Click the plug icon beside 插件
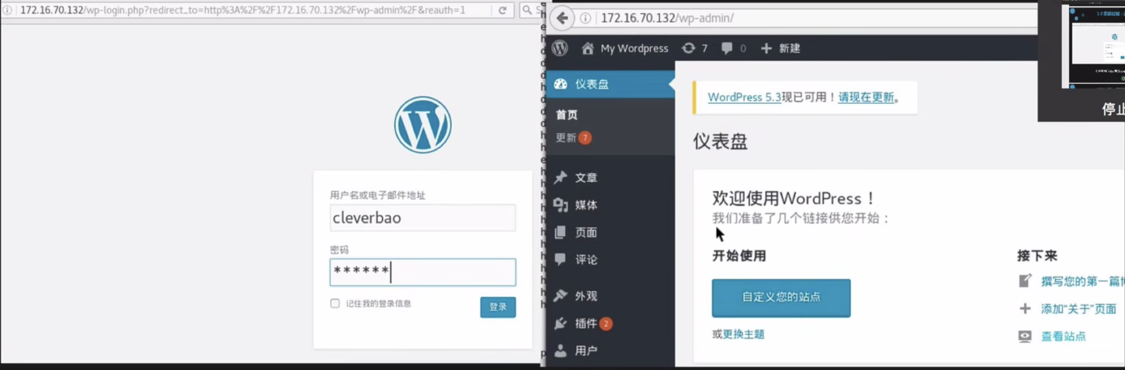Viewport: 1125px width, 370px height. [x=560, y=323]
